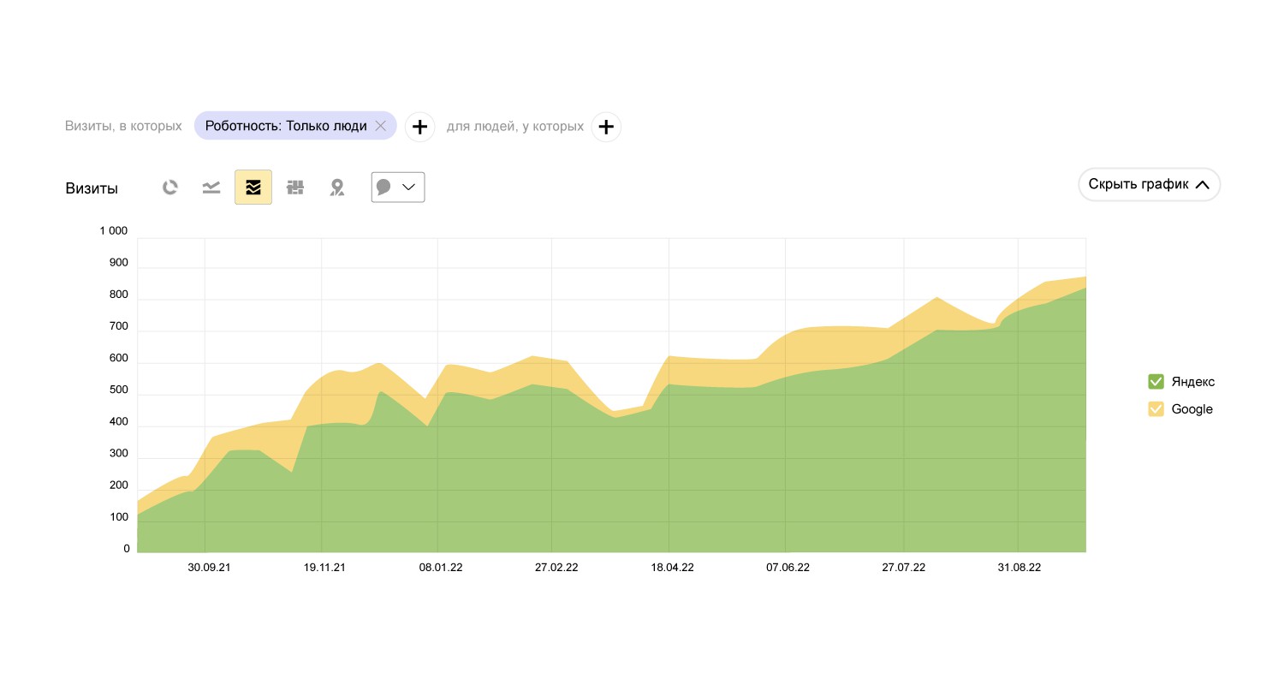This screenshot has height=685, width=1284.
Task: Uncheck the Яндекс series checkbox
Action: pyautogui.click(x=1156, y=382)
